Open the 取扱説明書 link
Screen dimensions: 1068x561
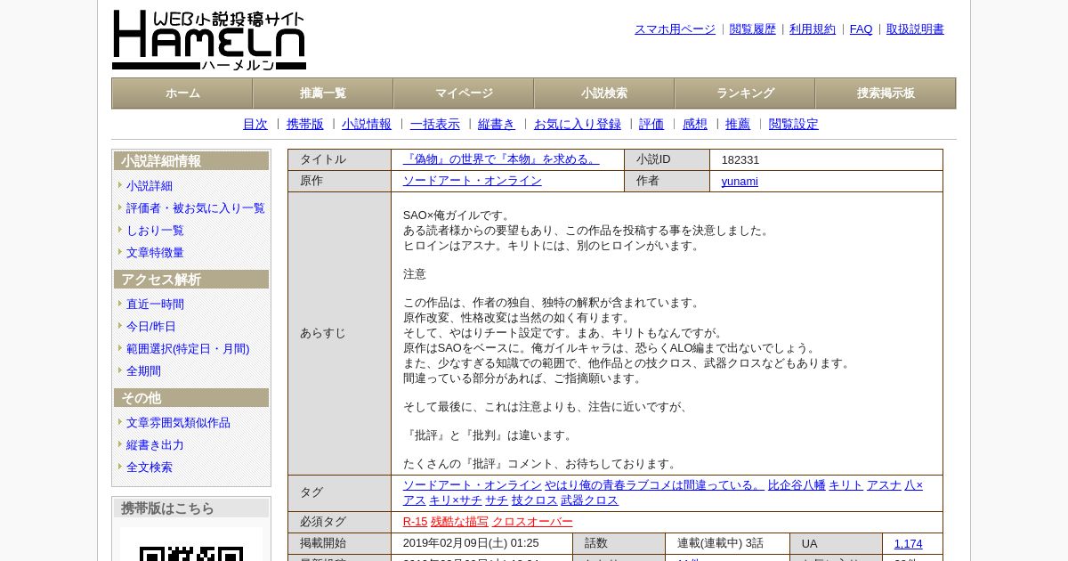915,29
